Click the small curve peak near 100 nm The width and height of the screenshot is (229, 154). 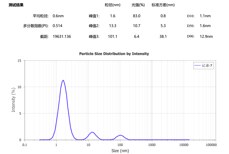tap(121, 135)
